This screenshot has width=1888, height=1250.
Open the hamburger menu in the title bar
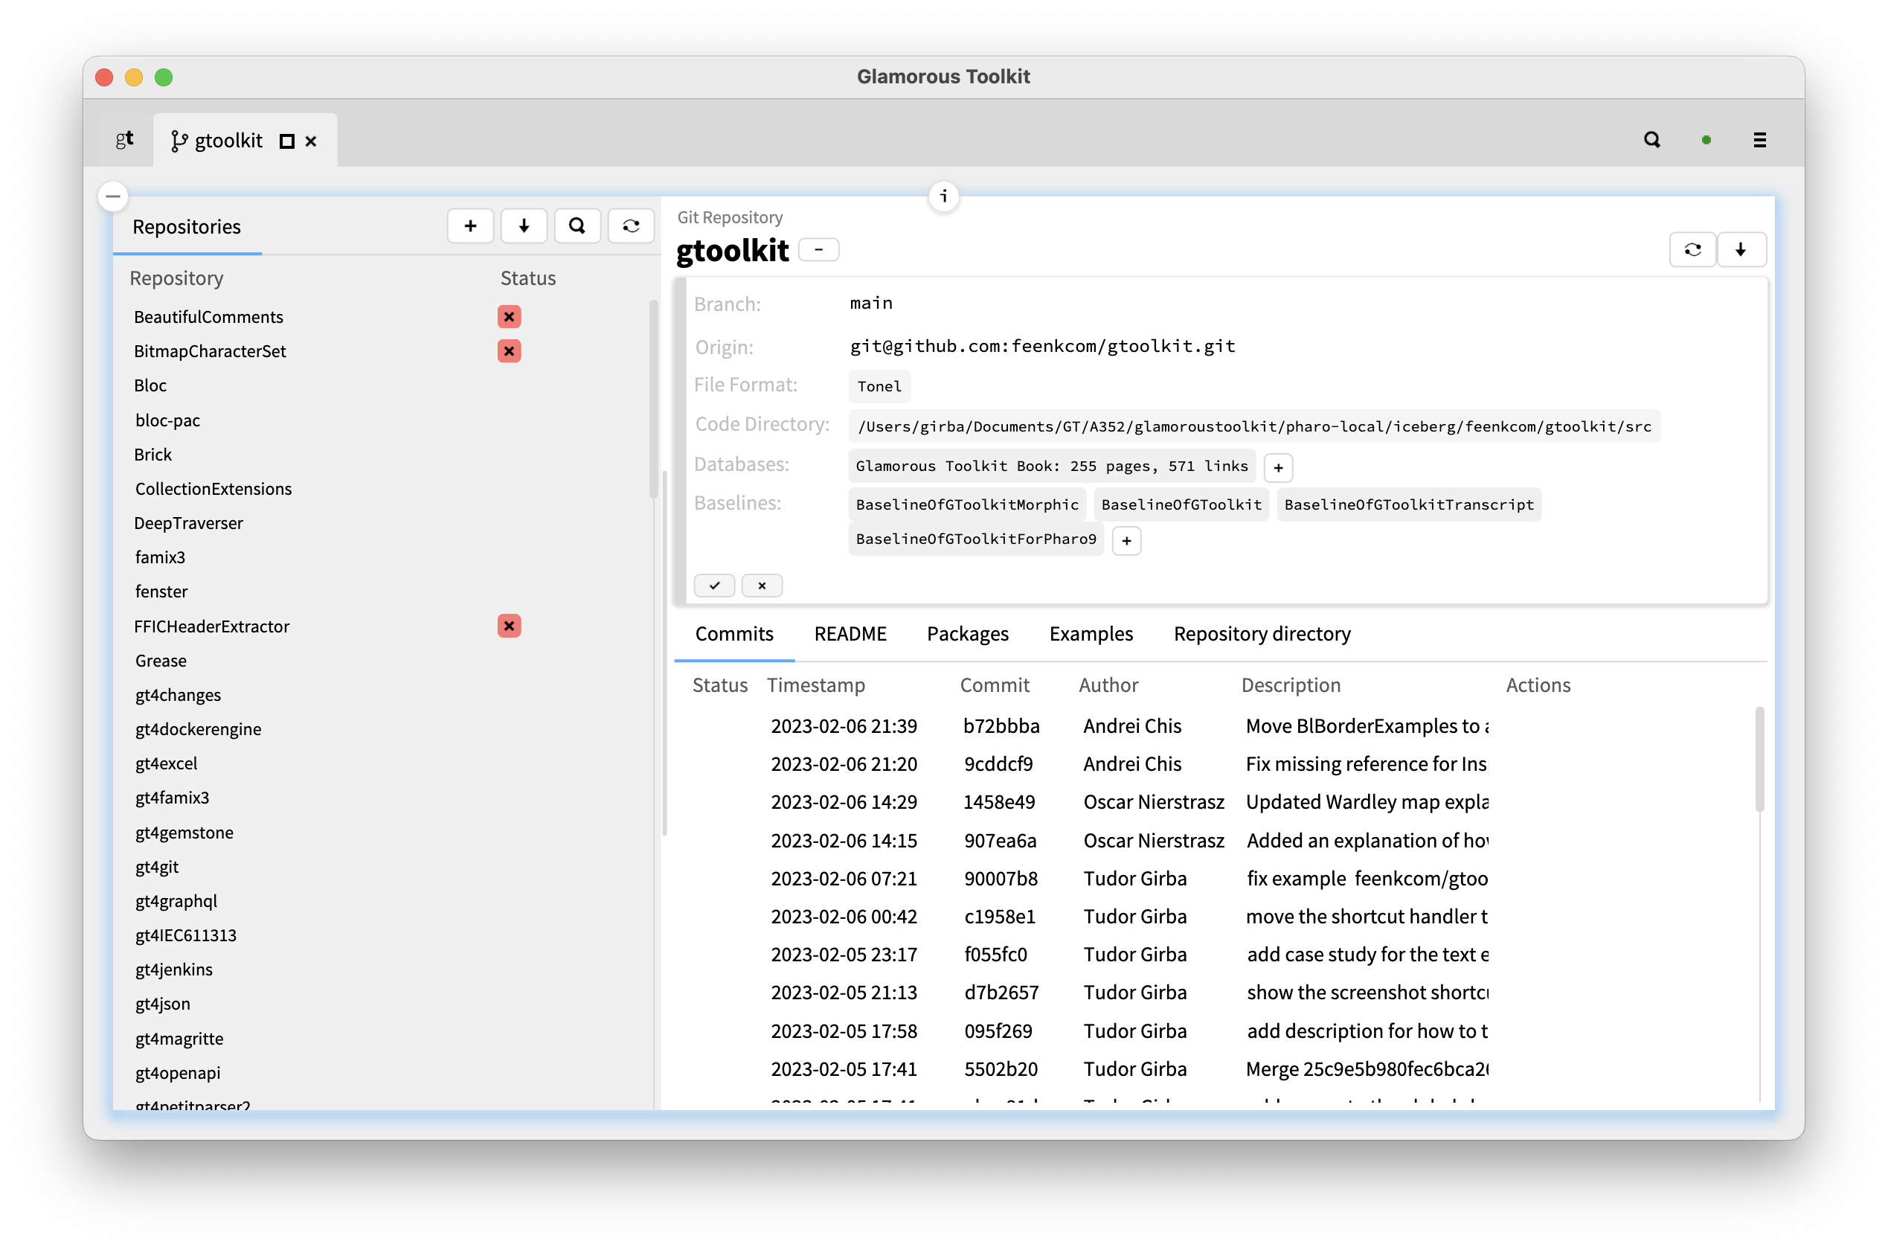coord(1760,140)
